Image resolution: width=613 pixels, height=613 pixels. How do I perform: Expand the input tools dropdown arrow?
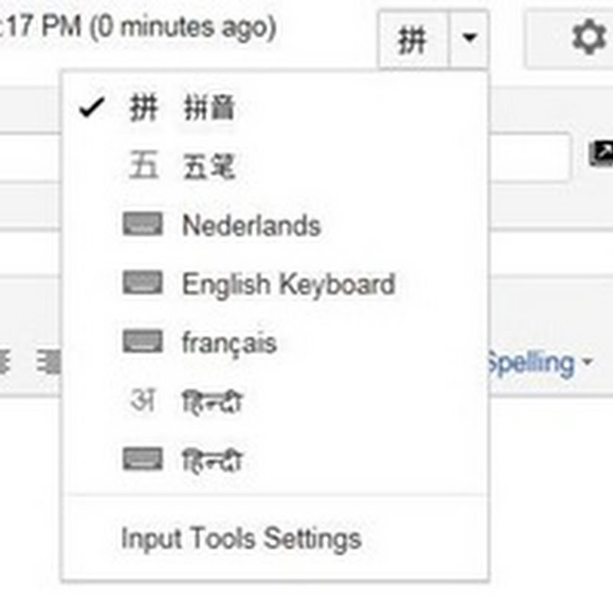[x=469, y=40]
